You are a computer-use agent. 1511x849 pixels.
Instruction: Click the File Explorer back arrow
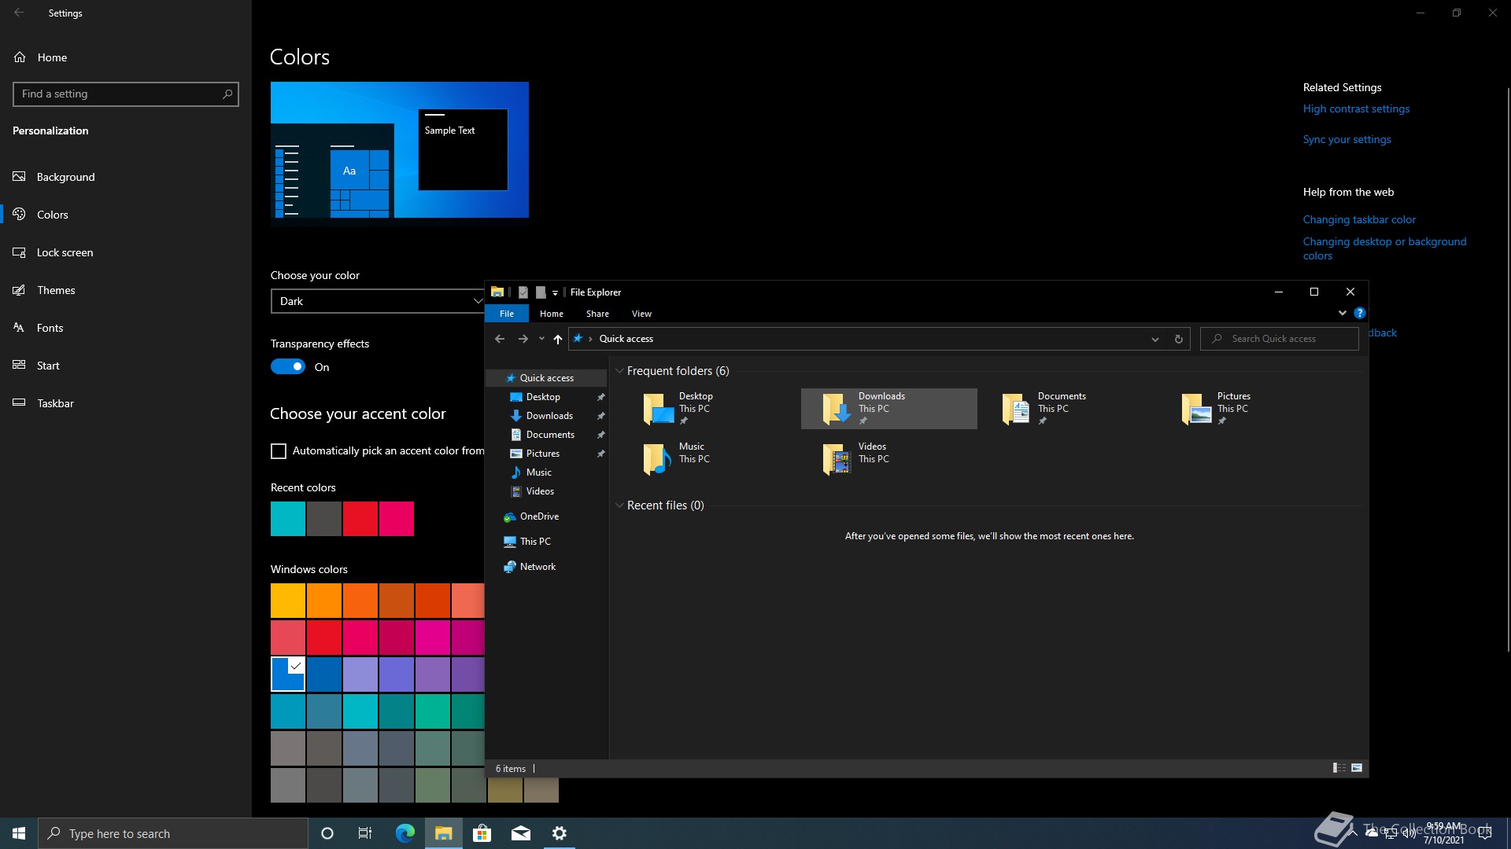point(500,339)
